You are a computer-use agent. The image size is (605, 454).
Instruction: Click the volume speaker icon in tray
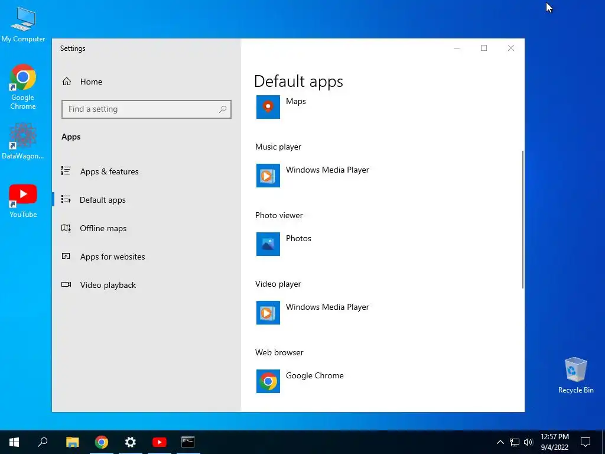(x=528, y=442)
